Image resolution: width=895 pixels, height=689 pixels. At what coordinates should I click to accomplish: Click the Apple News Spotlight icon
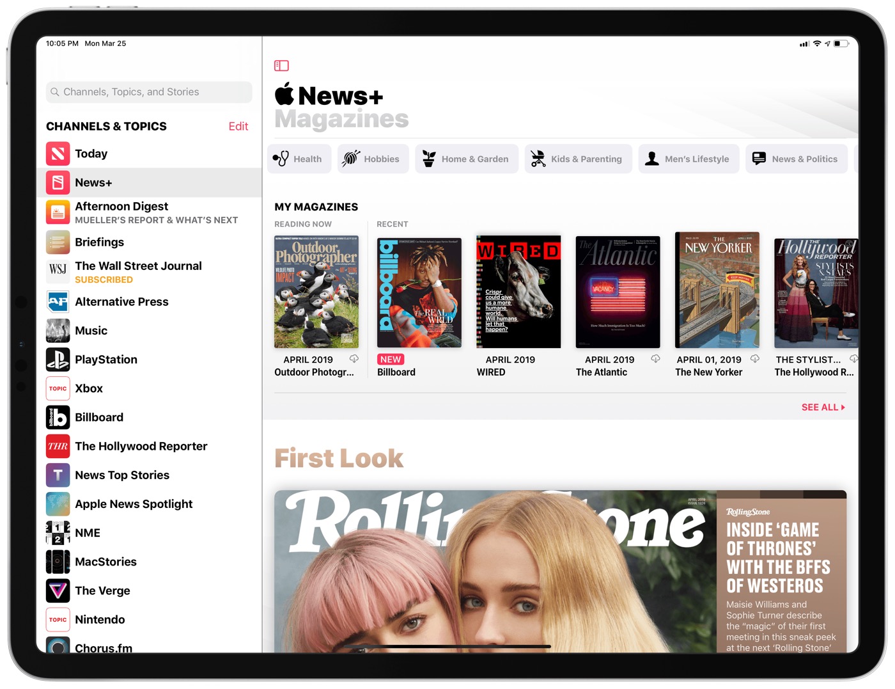[58, 504]
